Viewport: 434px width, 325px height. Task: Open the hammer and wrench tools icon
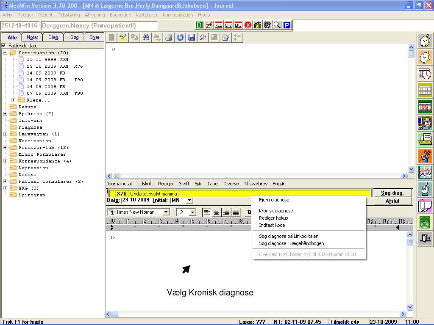point(203,37)
